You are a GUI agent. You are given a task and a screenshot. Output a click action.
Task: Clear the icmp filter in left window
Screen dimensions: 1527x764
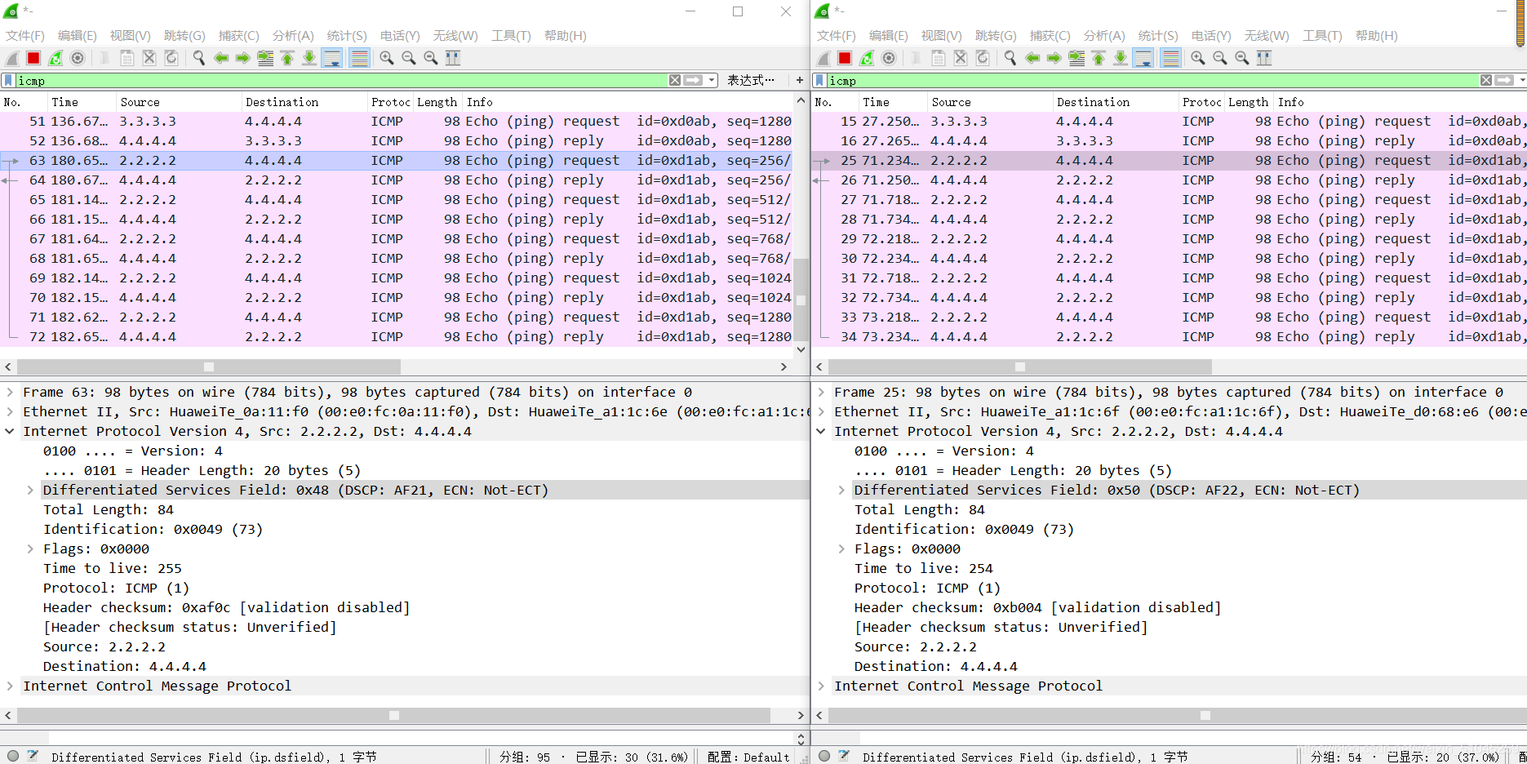click(x=675, y=80)
